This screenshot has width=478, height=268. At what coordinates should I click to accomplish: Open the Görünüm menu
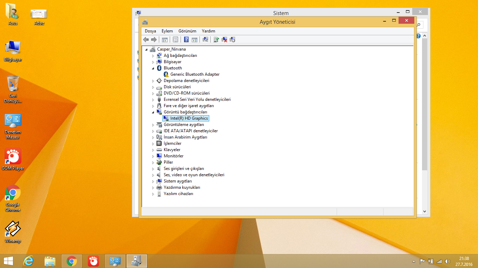[x=187, y=31]
